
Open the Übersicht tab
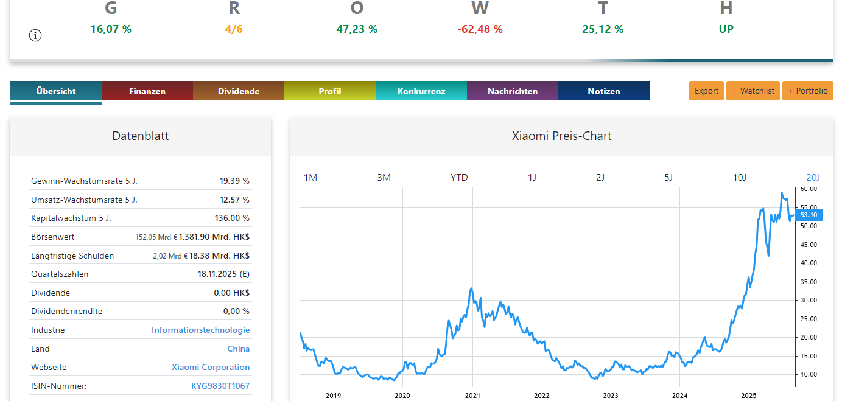[56, 91]
